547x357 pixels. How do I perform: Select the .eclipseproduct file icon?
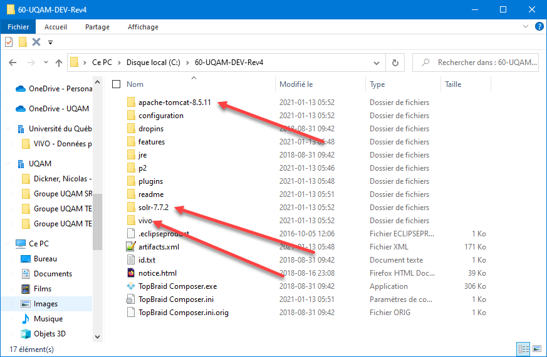[x=131, y=234]
